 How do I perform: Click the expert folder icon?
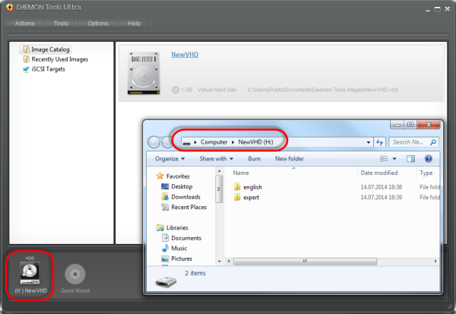point(237,198)
